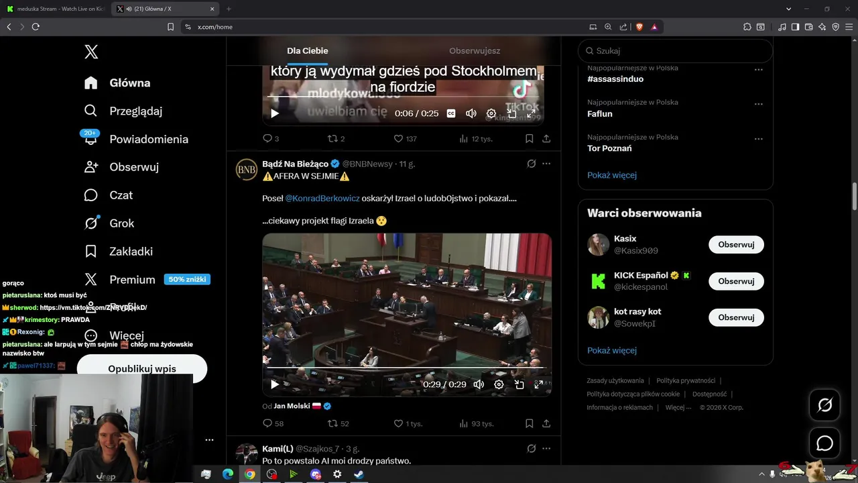The image size is (858, 483).
Task: Share the post with 137 likes
Action: click(x=546, y=139)
